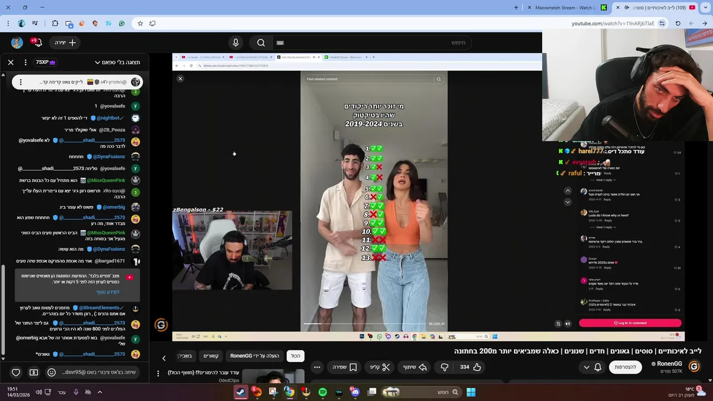713x401 pixels.
Task: Open the chat view mode dropdown
Action: 117,62
